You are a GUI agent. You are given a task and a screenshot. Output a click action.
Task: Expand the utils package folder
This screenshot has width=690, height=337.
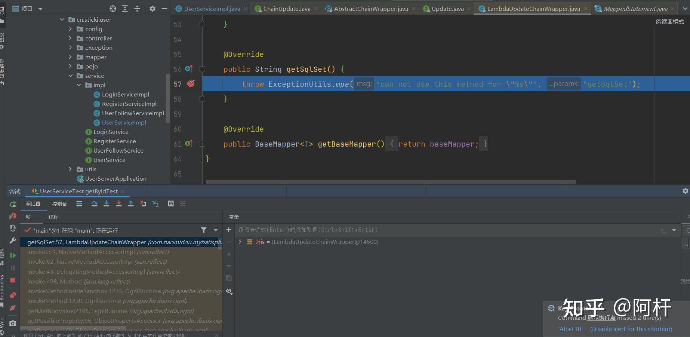(x=70, y=169)
